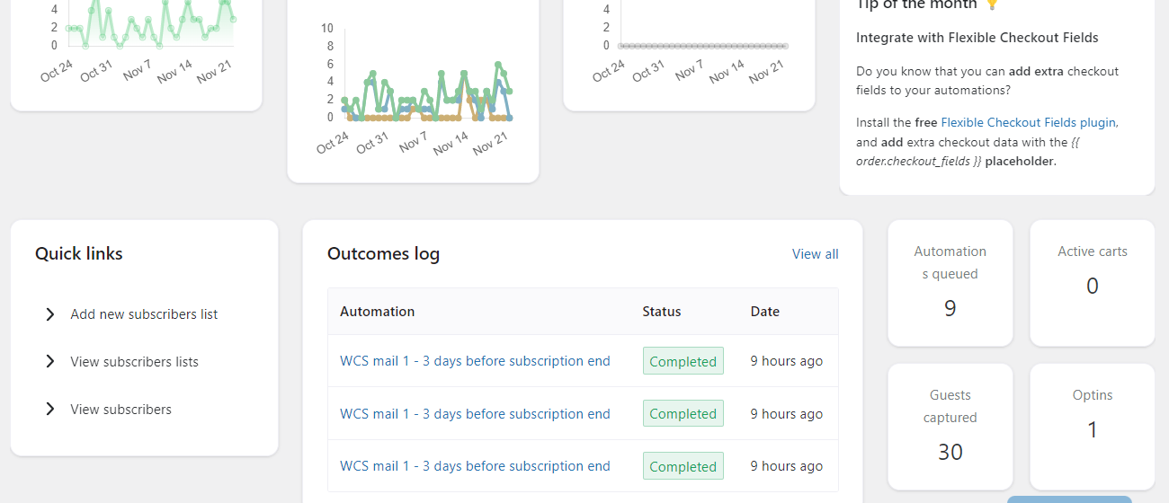Screen dimensions: 1169x503
Task: Select the Guests captured stat card
Action: click(x=950, y=427)
